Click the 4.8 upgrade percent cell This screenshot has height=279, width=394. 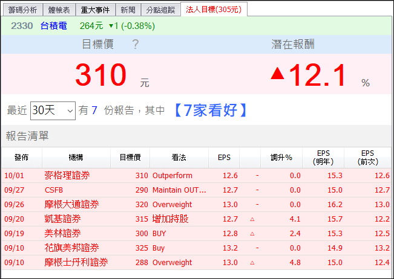295,263
